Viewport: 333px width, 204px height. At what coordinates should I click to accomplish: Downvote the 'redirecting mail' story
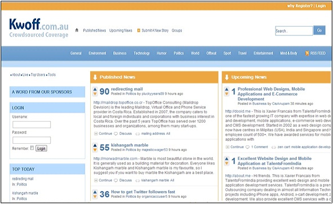tap(95, 94)
